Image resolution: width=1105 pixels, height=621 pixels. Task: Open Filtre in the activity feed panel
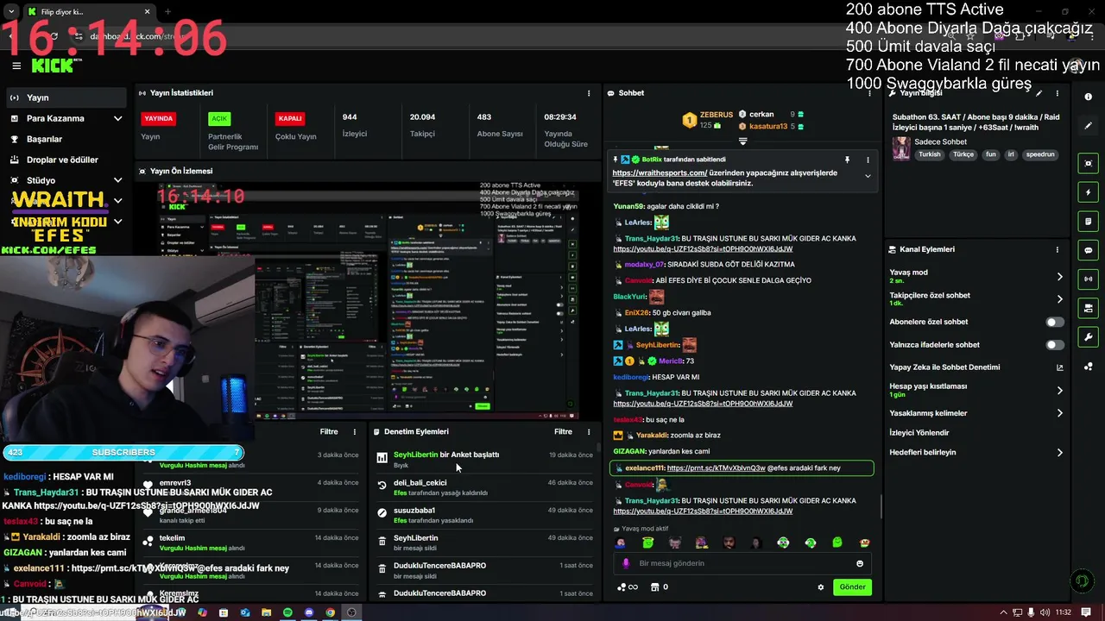(x=329, y=431)
